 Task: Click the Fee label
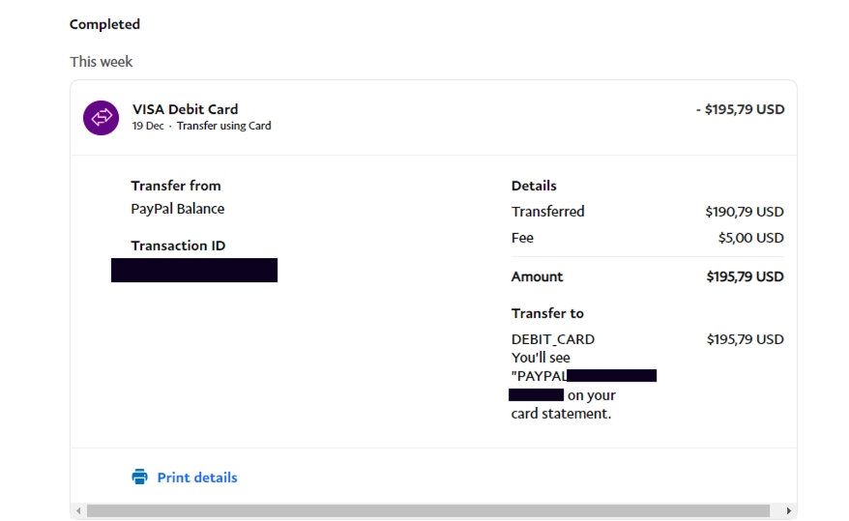pyautogui.click(x=522, y=238)
